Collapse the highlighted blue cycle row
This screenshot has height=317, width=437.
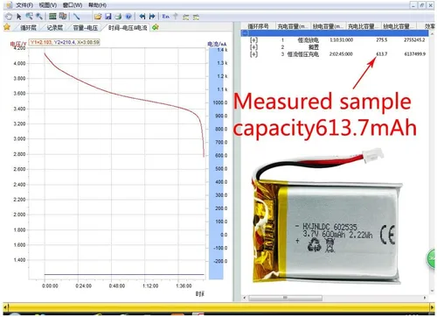[x=245, y=33]
